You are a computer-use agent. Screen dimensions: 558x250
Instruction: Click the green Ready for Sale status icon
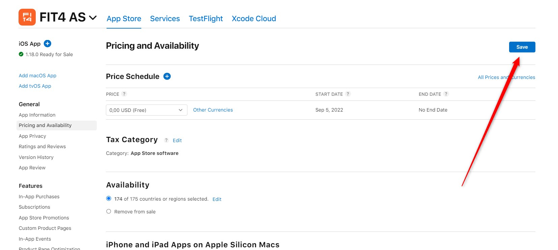tap(21, 54)
